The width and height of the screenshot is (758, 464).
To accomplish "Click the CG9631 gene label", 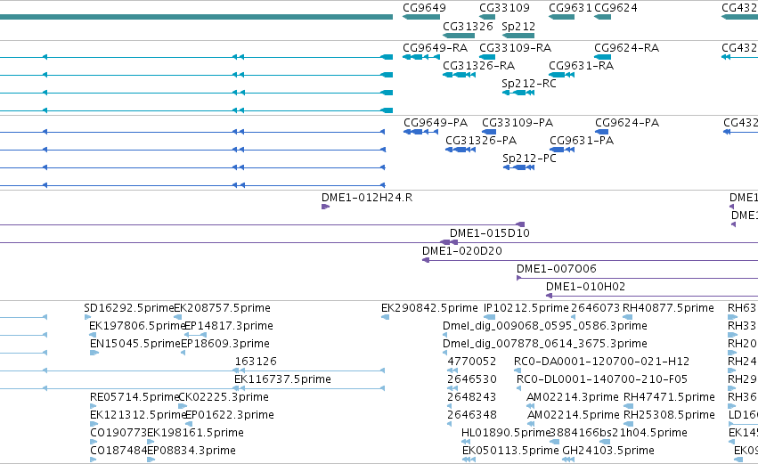I will coord(570,8).
